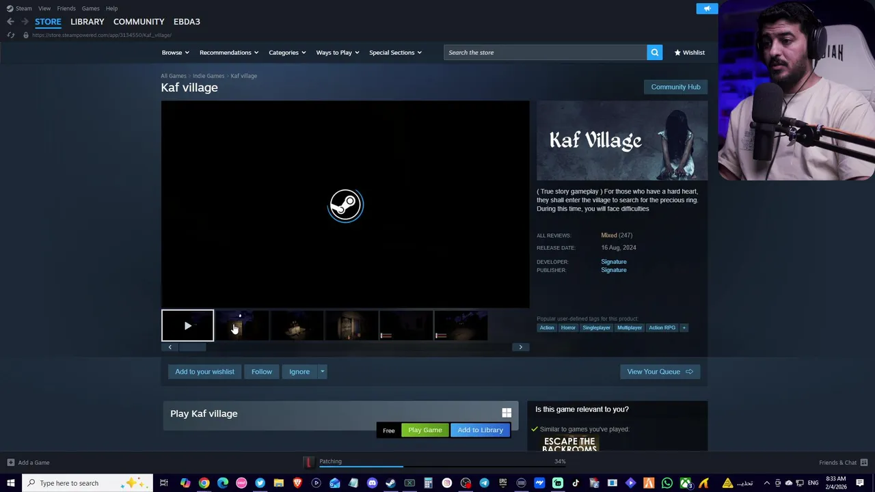Screen dimensions: 875x492
Task: Open the Friends menu
Action: click(x=66, y=8)
